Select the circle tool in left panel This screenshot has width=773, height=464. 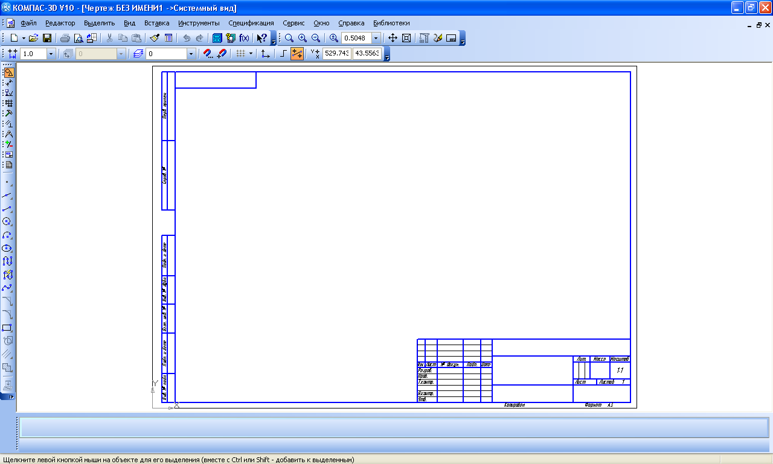(7, 221)
